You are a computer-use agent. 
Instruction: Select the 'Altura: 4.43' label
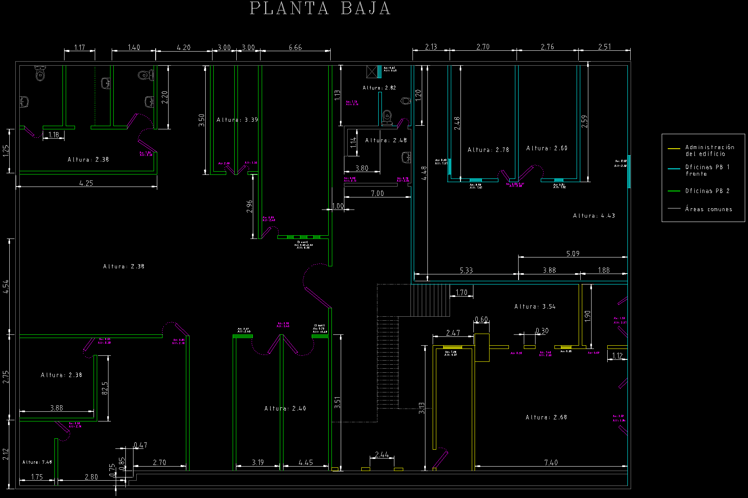pyautogui.click(x=594, y=216)
